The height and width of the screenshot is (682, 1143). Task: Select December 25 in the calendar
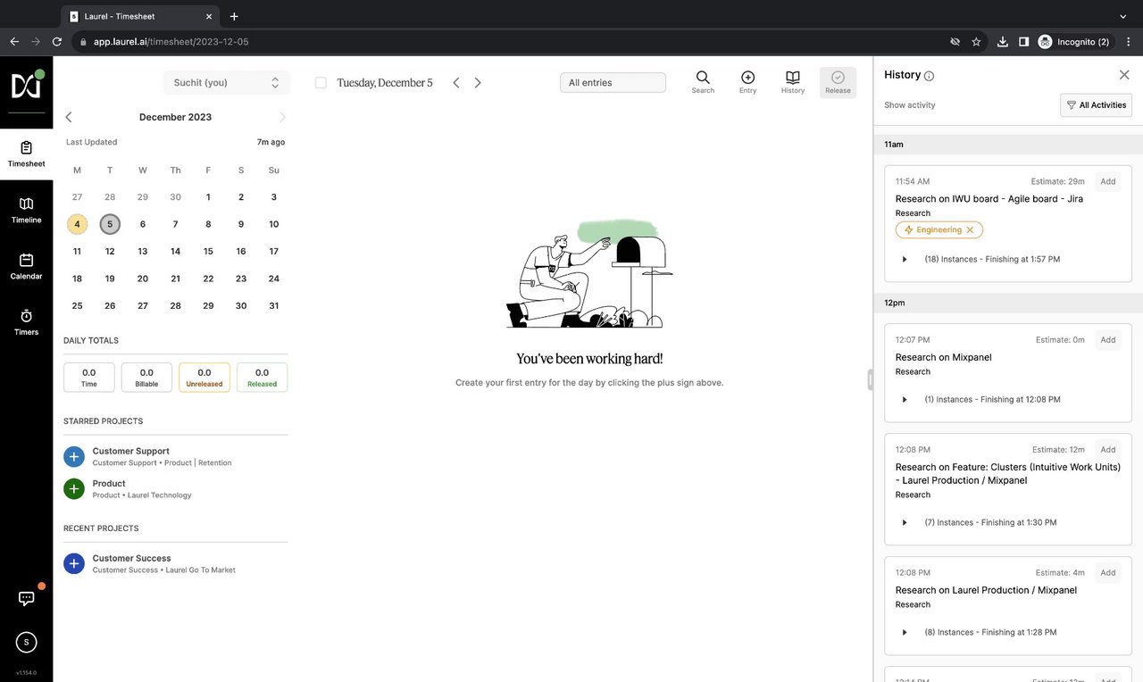(x=77, y=305)
